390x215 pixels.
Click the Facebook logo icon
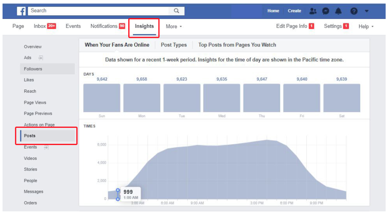click(21, 11)
